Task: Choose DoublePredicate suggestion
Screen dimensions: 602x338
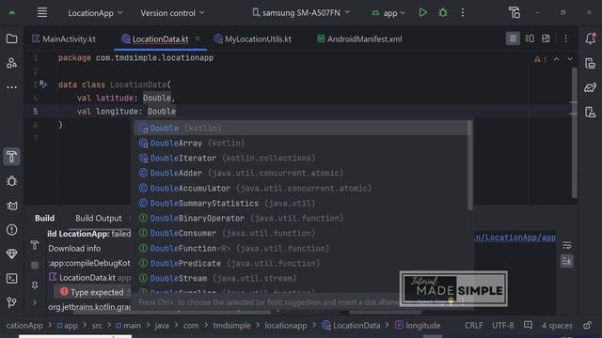Action: pos(301,263)
